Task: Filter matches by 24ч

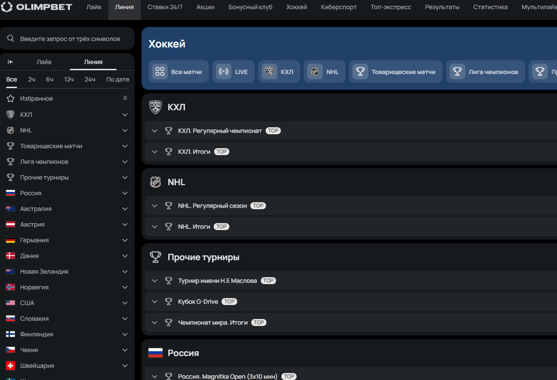Action: pos(90,79)
